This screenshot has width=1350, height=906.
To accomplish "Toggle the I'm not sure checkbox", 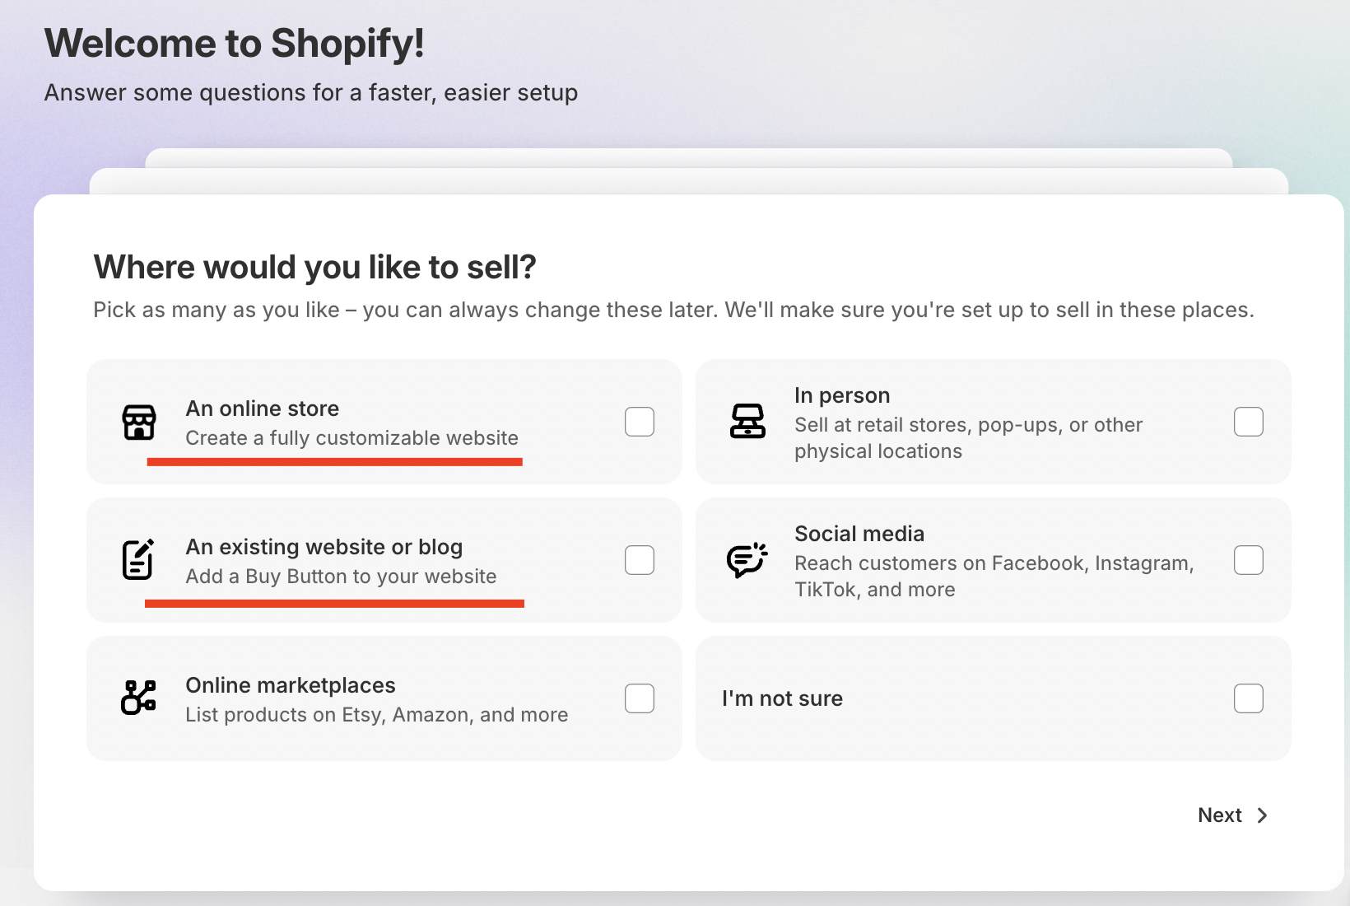I will click(x=1249, y=698).
